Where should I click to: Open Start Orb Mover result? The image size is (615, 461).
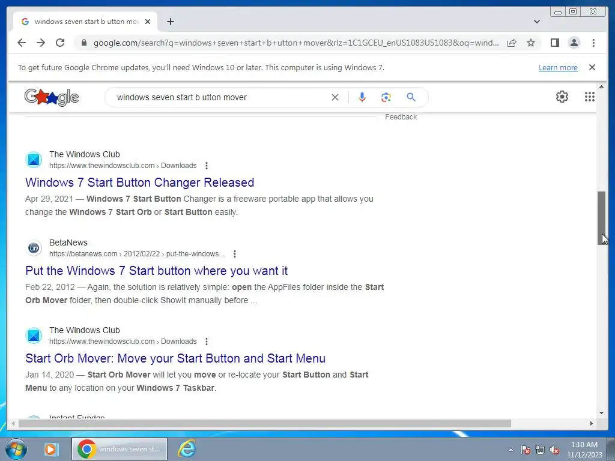point(175,358)
